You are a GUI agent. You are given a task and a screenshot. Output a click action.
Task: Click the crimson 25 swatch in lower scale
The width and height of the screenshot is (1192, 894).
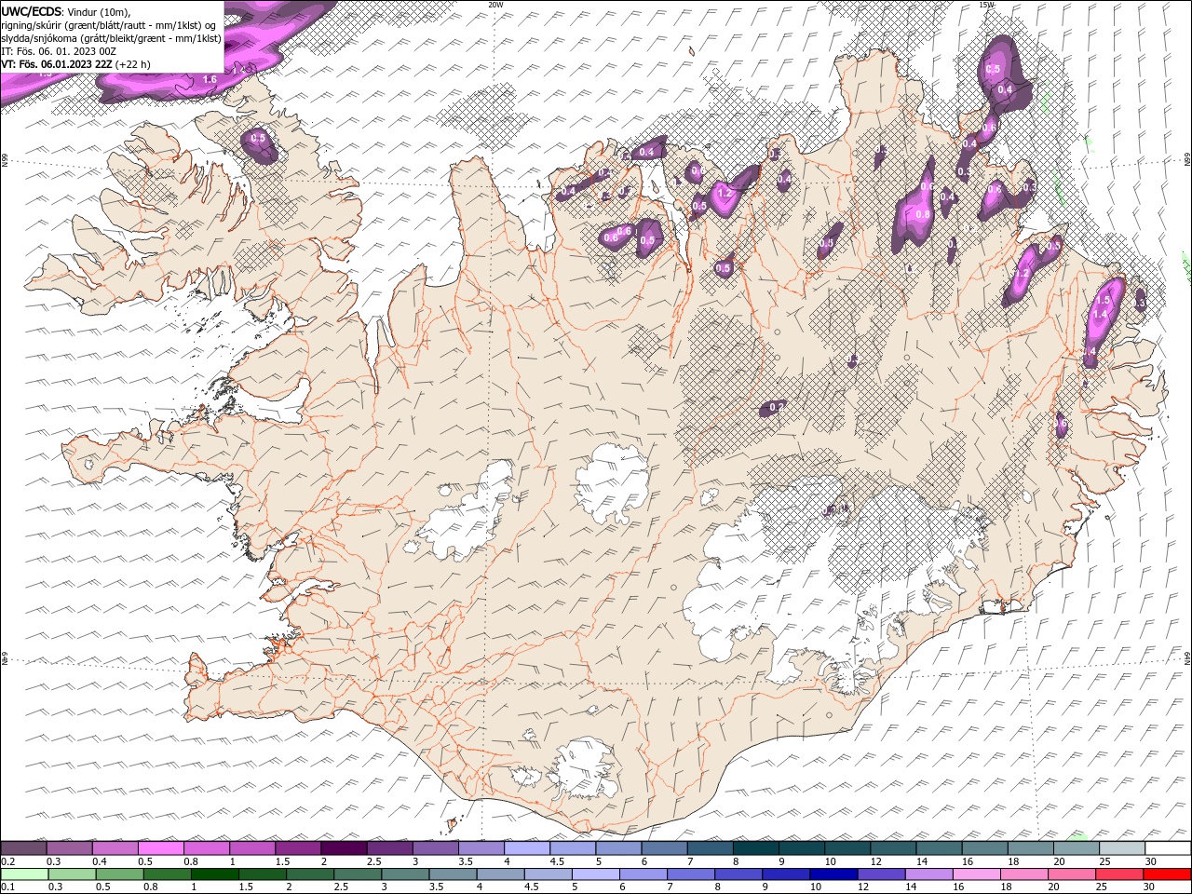pos(1119,874)
